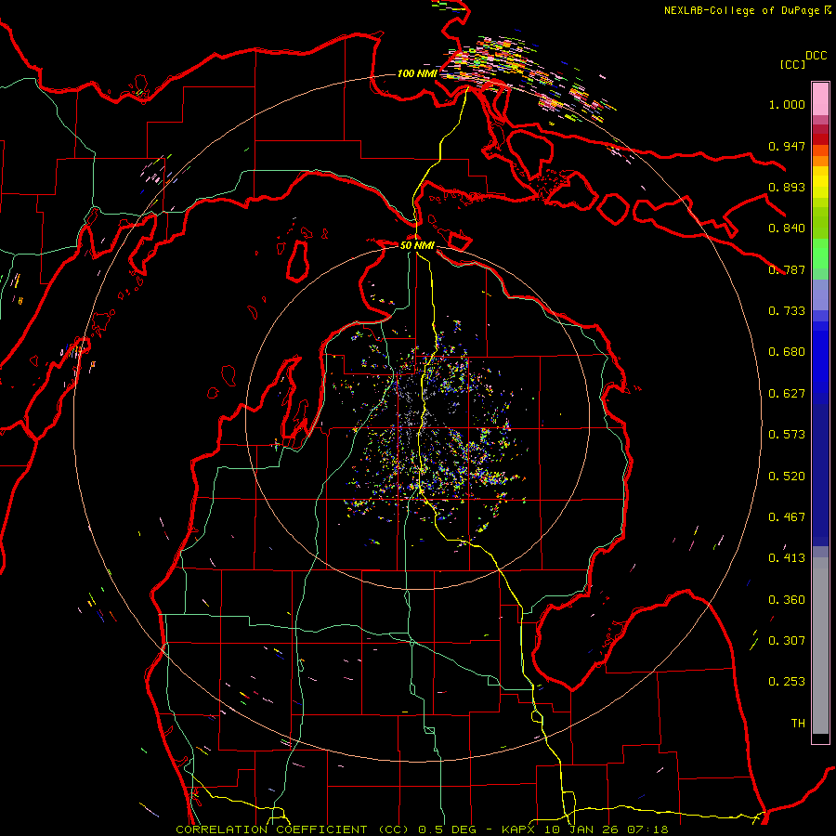Image resolution: width=836 pixels, height=836 pixels.
Task: Select the 0.680 legend value
Action: coord(787,352)
